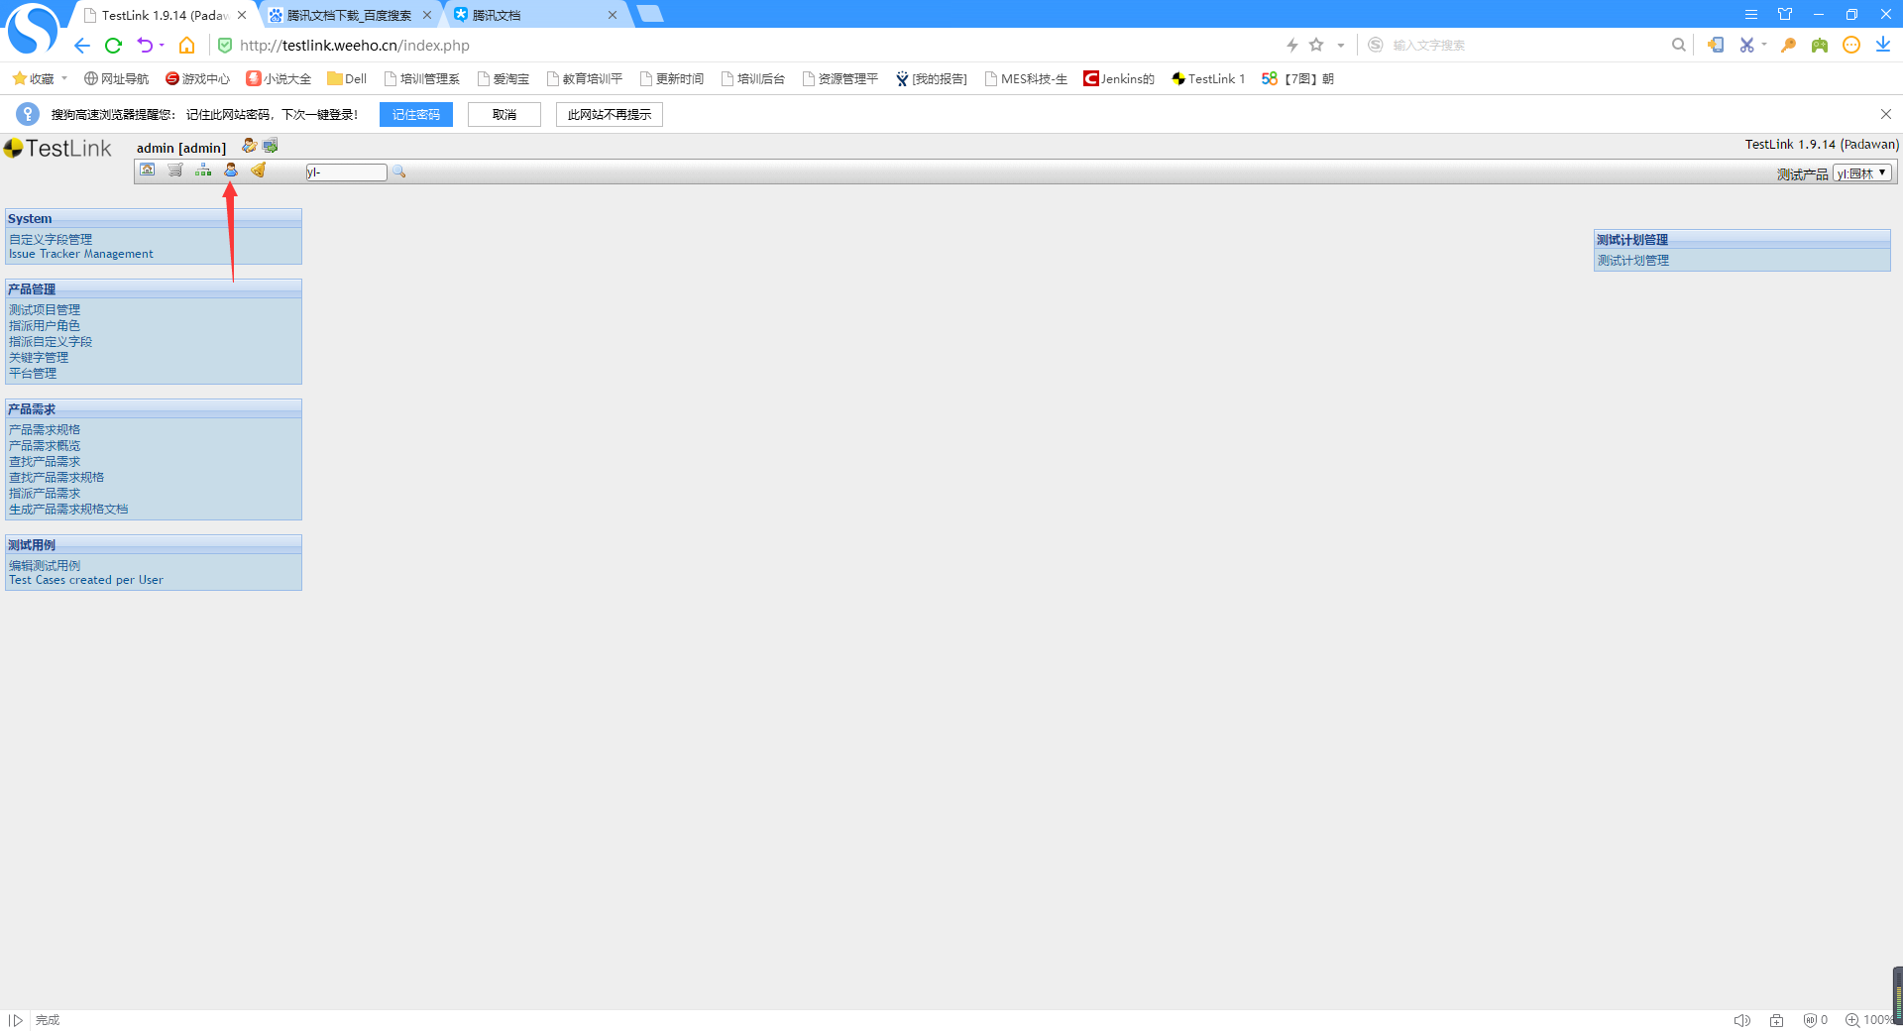
Task: Open the key password manager icon
Action: [1788, 45]
